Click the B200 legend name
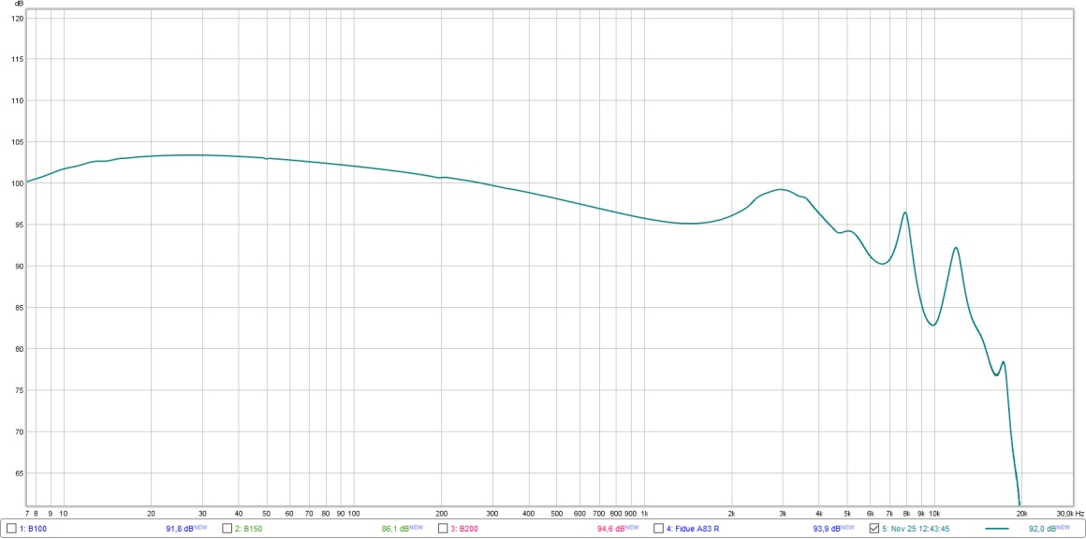This screenshot has height=539, width=1086. (x=464, y=529)
